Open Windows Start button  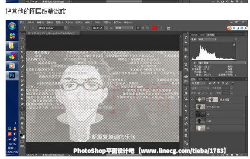point(12,26)
